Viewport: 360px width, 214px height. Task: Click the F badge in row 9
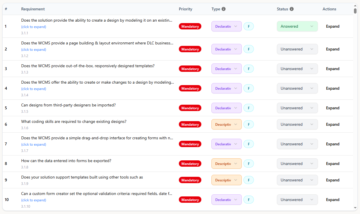click(x=248, y=180)
